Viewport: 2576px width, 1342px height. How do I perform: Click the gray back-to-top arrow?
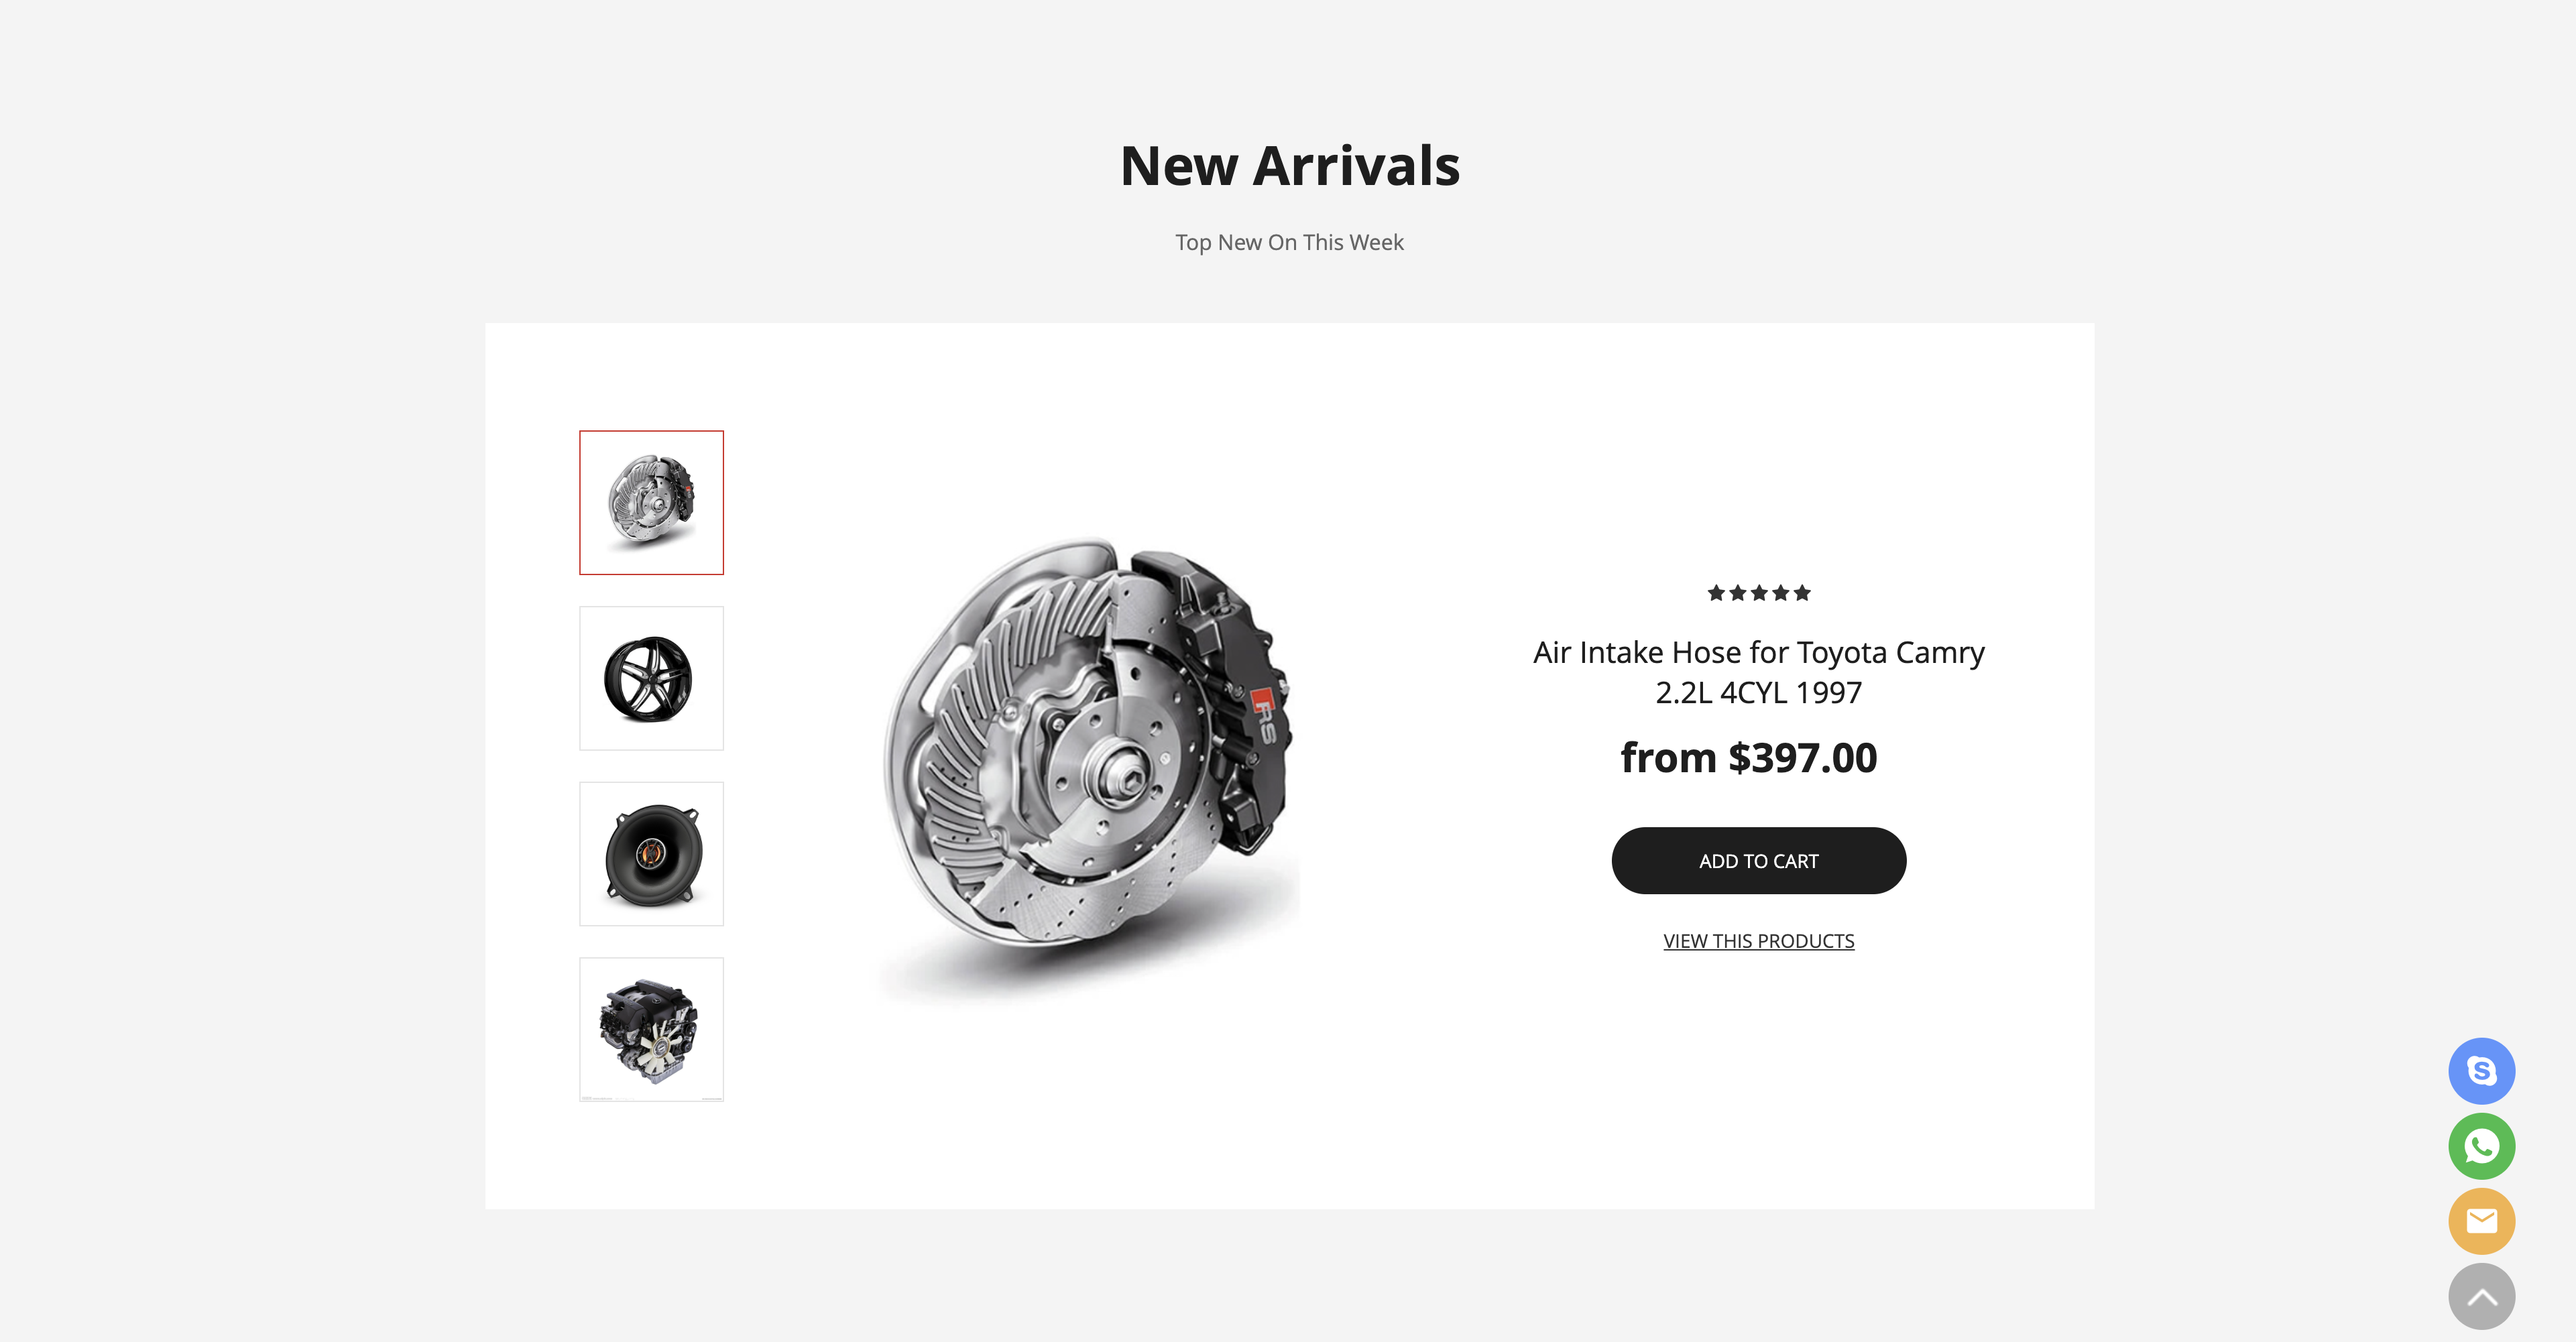click(2481, 1296)
